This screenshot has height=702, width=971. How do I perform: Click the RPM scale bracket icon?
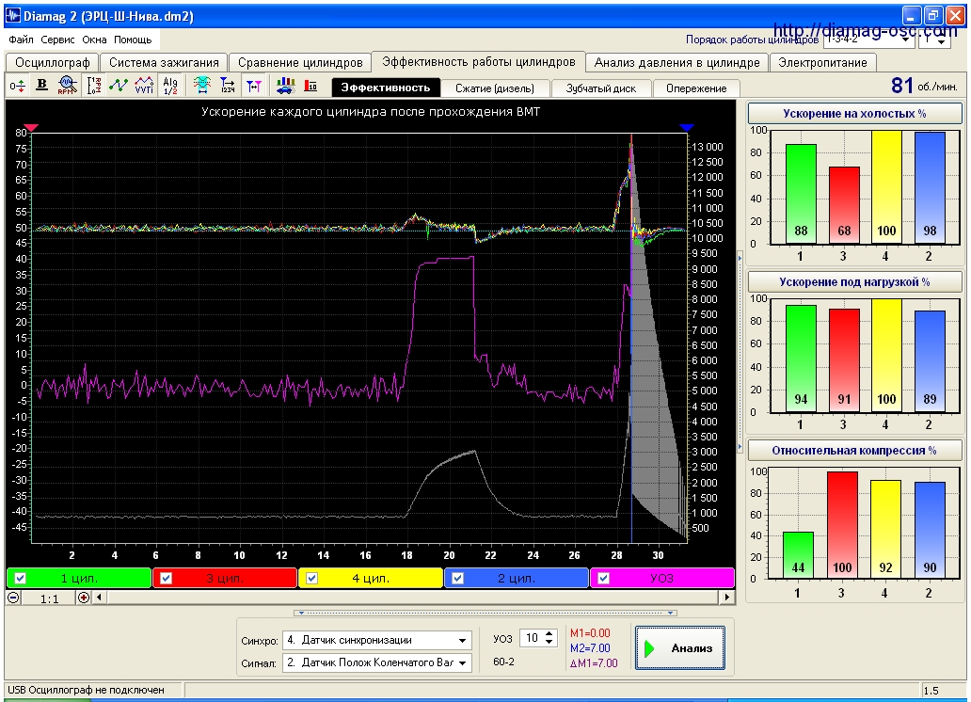pyautogui.click(x=93, y=86)
